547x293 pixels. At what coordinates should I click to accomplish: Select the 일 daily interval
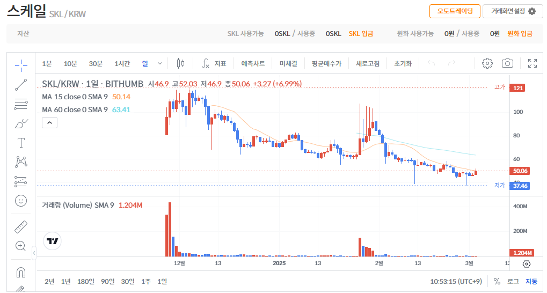click(145, 63)
